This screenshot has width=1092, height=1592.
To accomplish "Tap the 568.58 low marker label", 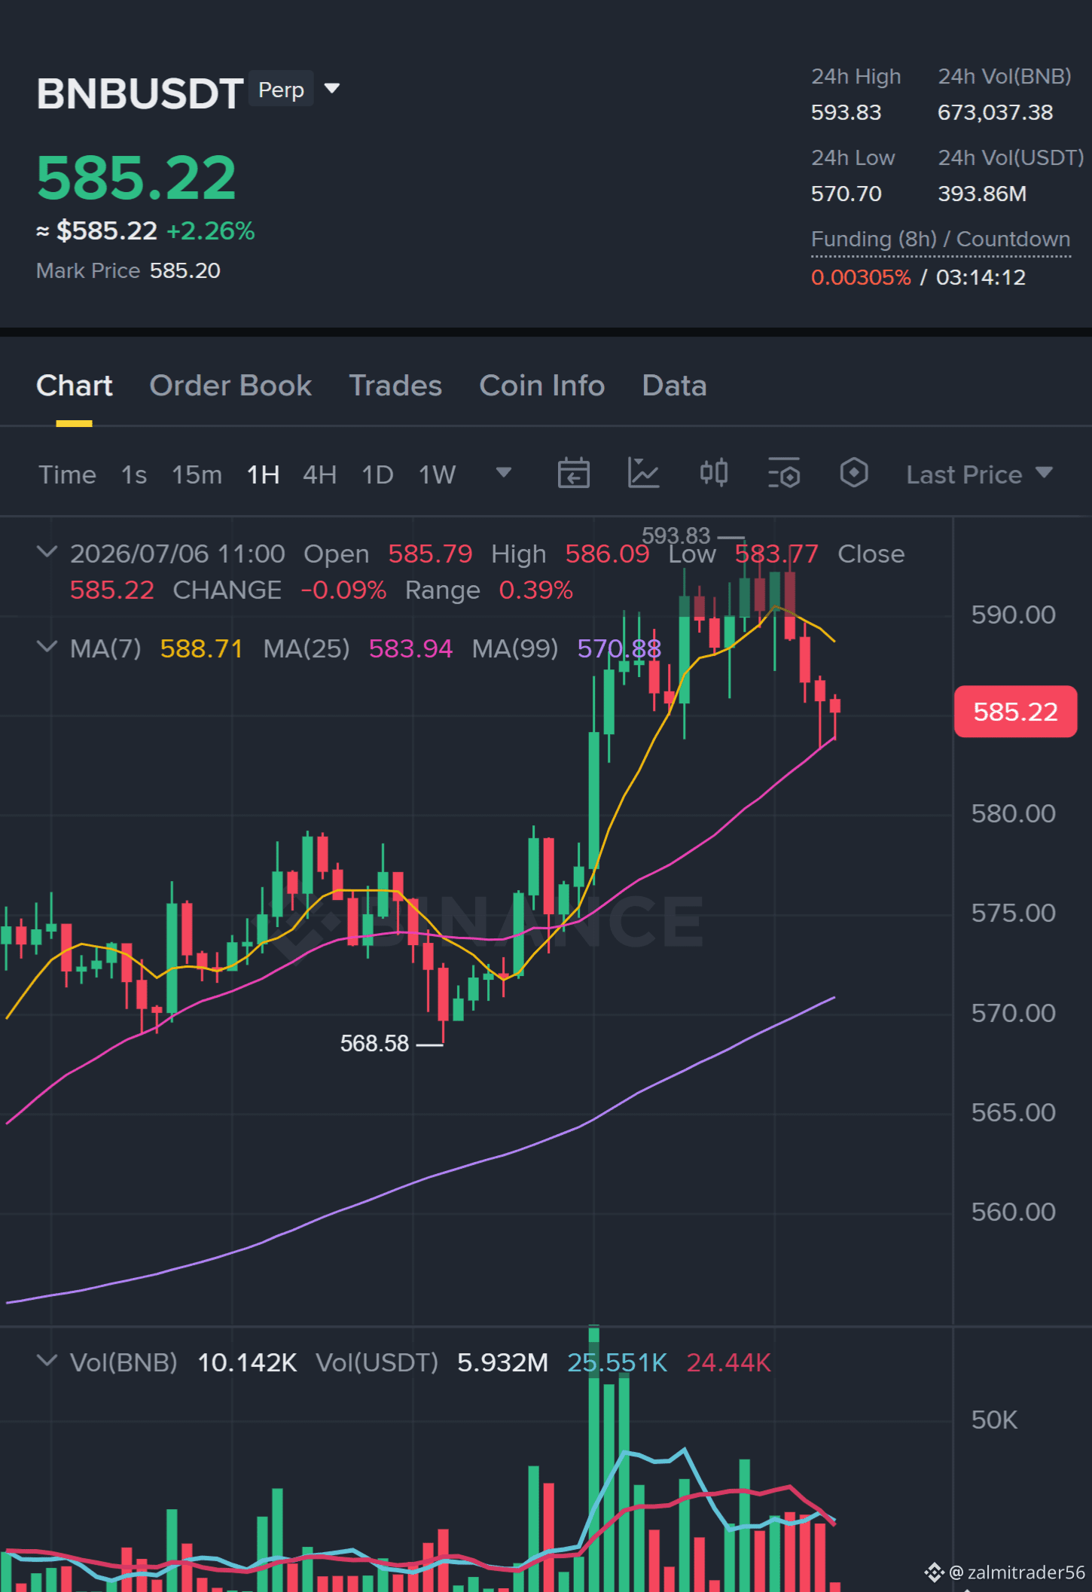I will pos(374,1043).
